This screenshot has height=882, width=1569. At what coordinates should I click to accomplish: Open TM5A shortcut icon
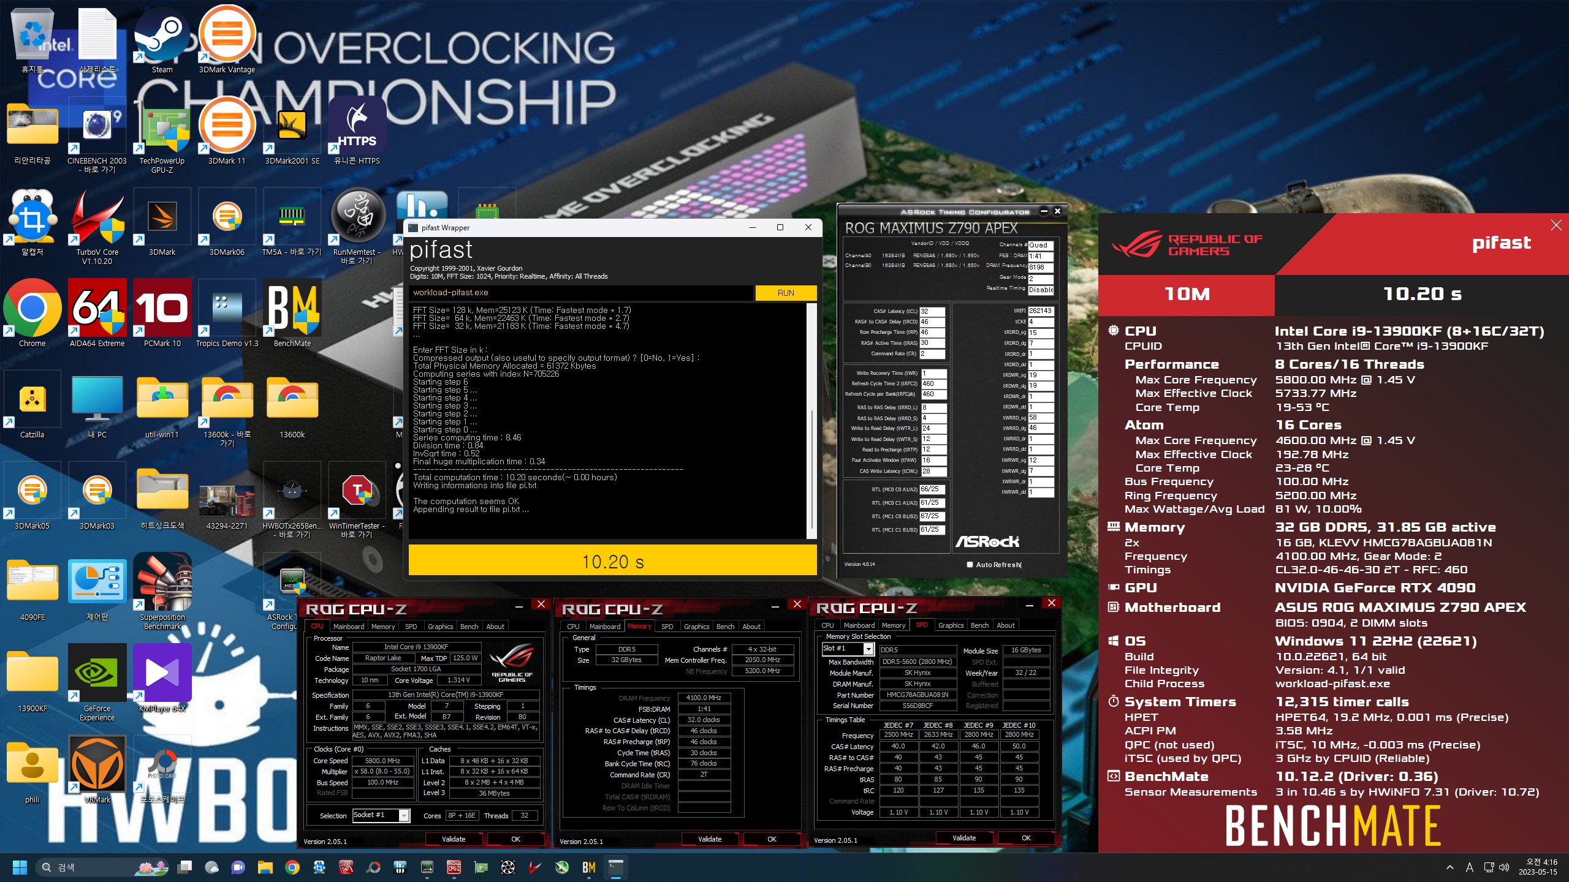292,223
